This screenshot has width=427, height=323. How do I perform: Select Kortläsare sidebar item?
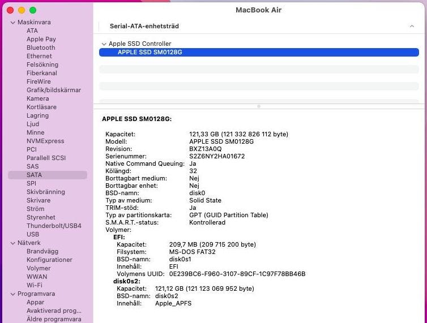tap(42, 107)
